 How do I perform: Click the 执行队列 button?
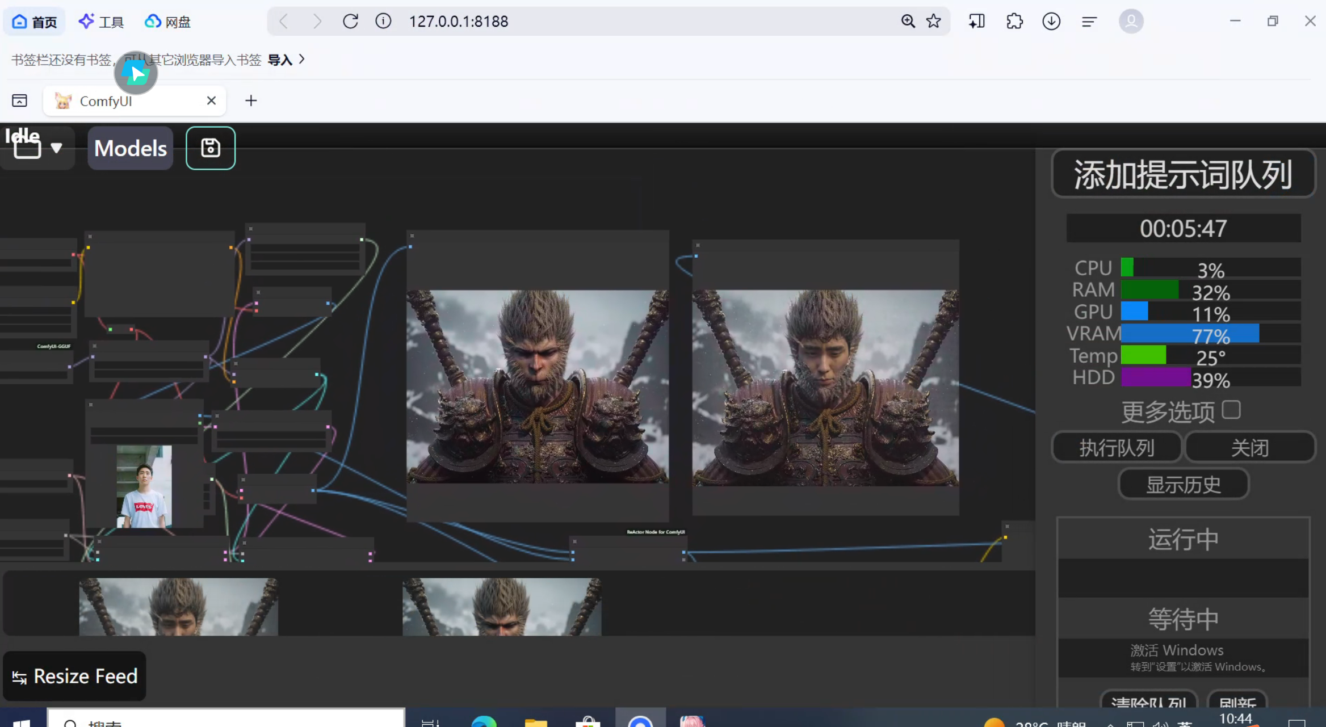point(1117,447)
